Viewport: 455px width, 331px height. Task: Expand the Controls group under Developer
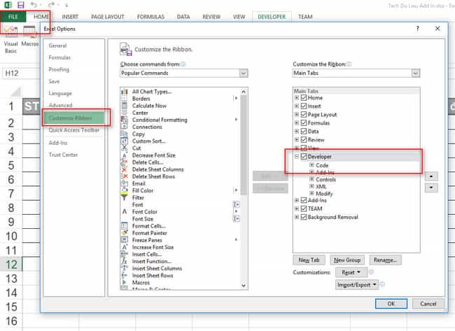click(311, 179)
